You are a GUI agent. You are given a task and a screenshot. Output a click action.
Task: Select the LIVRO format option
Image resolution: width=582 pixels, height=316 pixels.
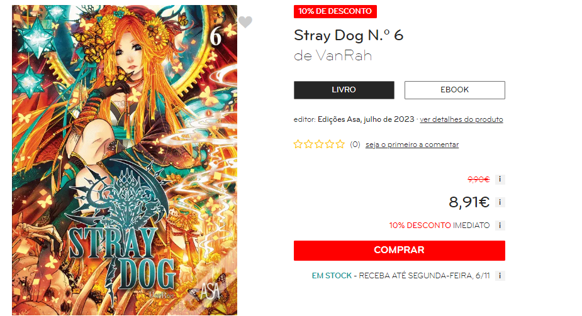[344, 90]
